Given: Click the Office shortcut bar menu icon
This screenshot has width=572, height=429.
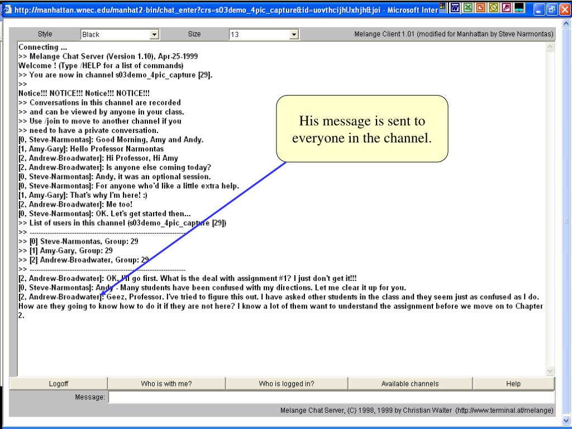Looking at the screenshot, I should click(443, 6).
